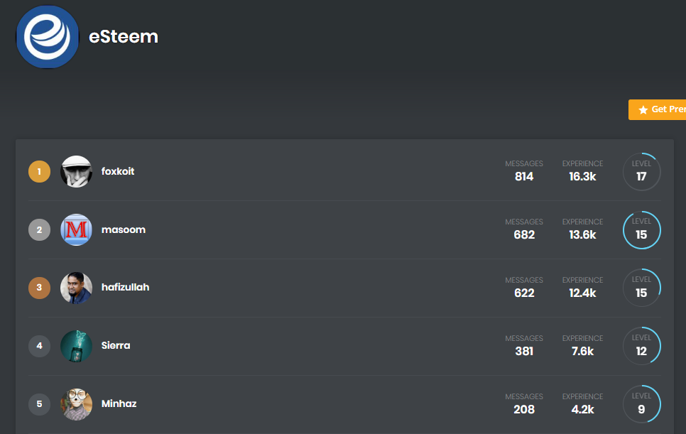Open the Get Premium button

click(x=657, y=110)
